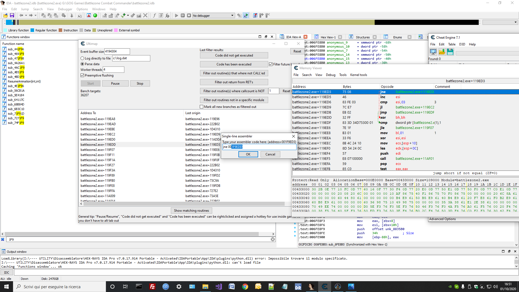Click Code has been executed button

(x=234, y=64)
